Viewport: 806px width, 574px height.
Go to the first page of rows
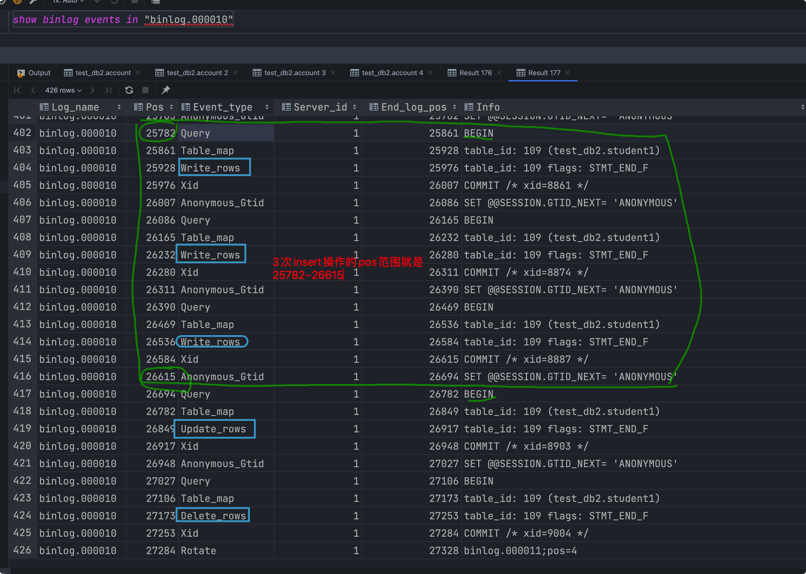[x=17, y=90]
